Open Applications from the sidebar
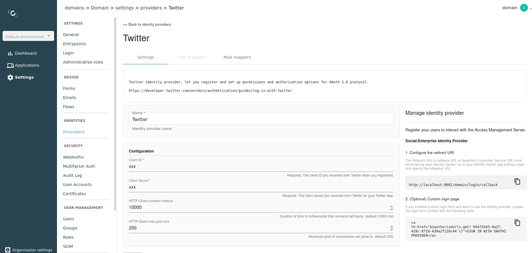The image size is (532, 253). tap(27, 65)
